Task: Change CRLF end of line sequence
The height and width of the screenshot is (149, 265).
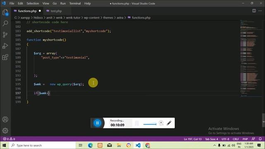Action: (236, 139)
